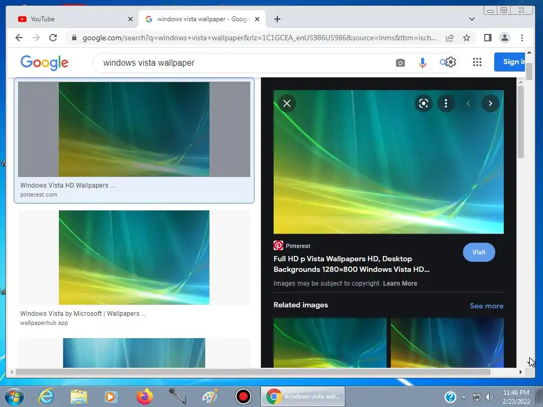Focus the Google search box

click(242, 63)
